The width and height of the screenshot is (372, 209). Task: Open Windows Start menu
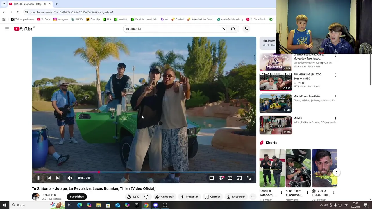click(4, 205)
